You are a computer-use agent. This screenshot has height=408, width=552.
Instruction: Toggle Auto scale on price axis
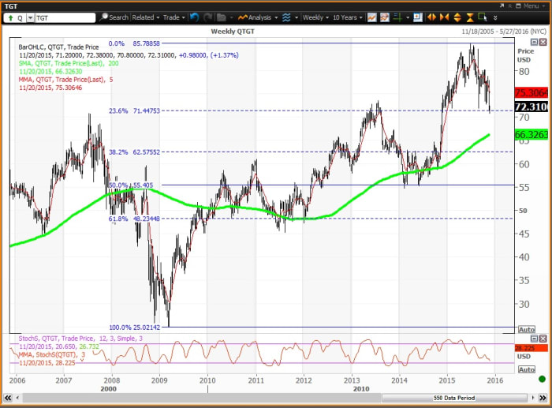coord(527,329)
